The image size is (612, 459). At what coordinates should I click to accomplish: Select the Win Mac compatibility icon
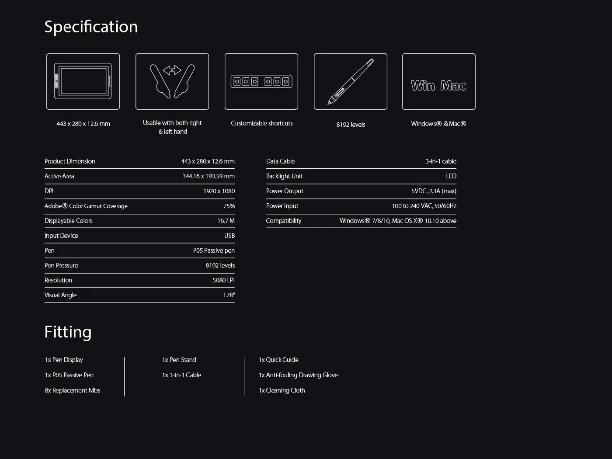(x=438, y=81)
